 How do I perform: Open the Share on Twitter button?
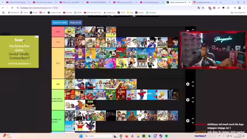tap(60, 23)
